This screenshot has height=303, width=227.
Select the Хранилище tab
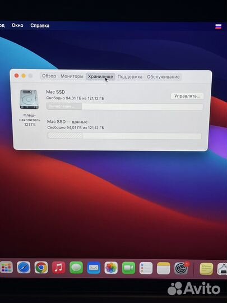pyautogui.click(x=100, y=76)
